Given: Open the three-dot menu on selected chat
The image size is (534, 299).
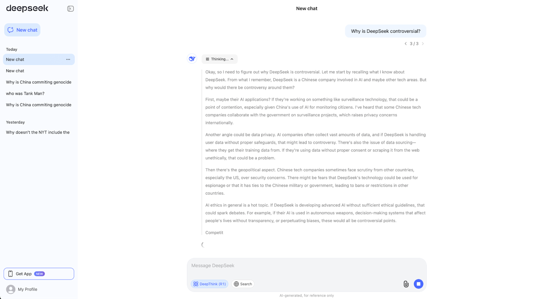Looking at the screenshot, I should tap(68, 59).
